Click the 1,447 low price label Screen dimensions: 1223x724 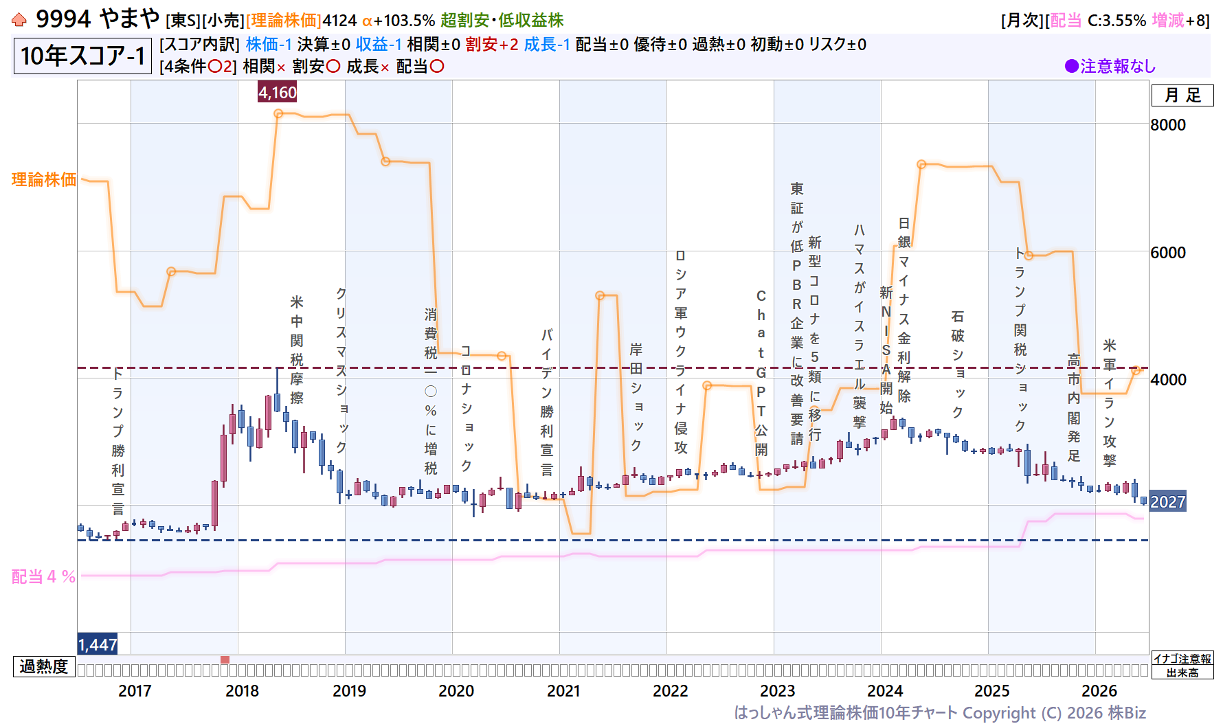(98, 644)
